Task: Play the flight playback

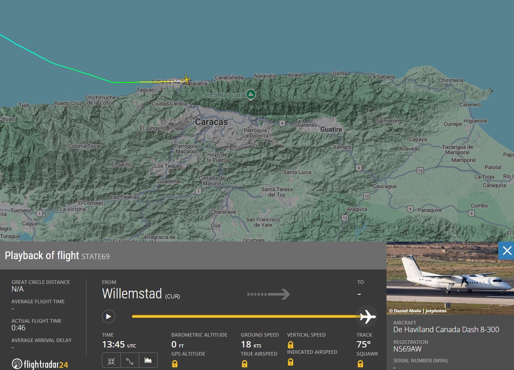Action: click(108, 316)
